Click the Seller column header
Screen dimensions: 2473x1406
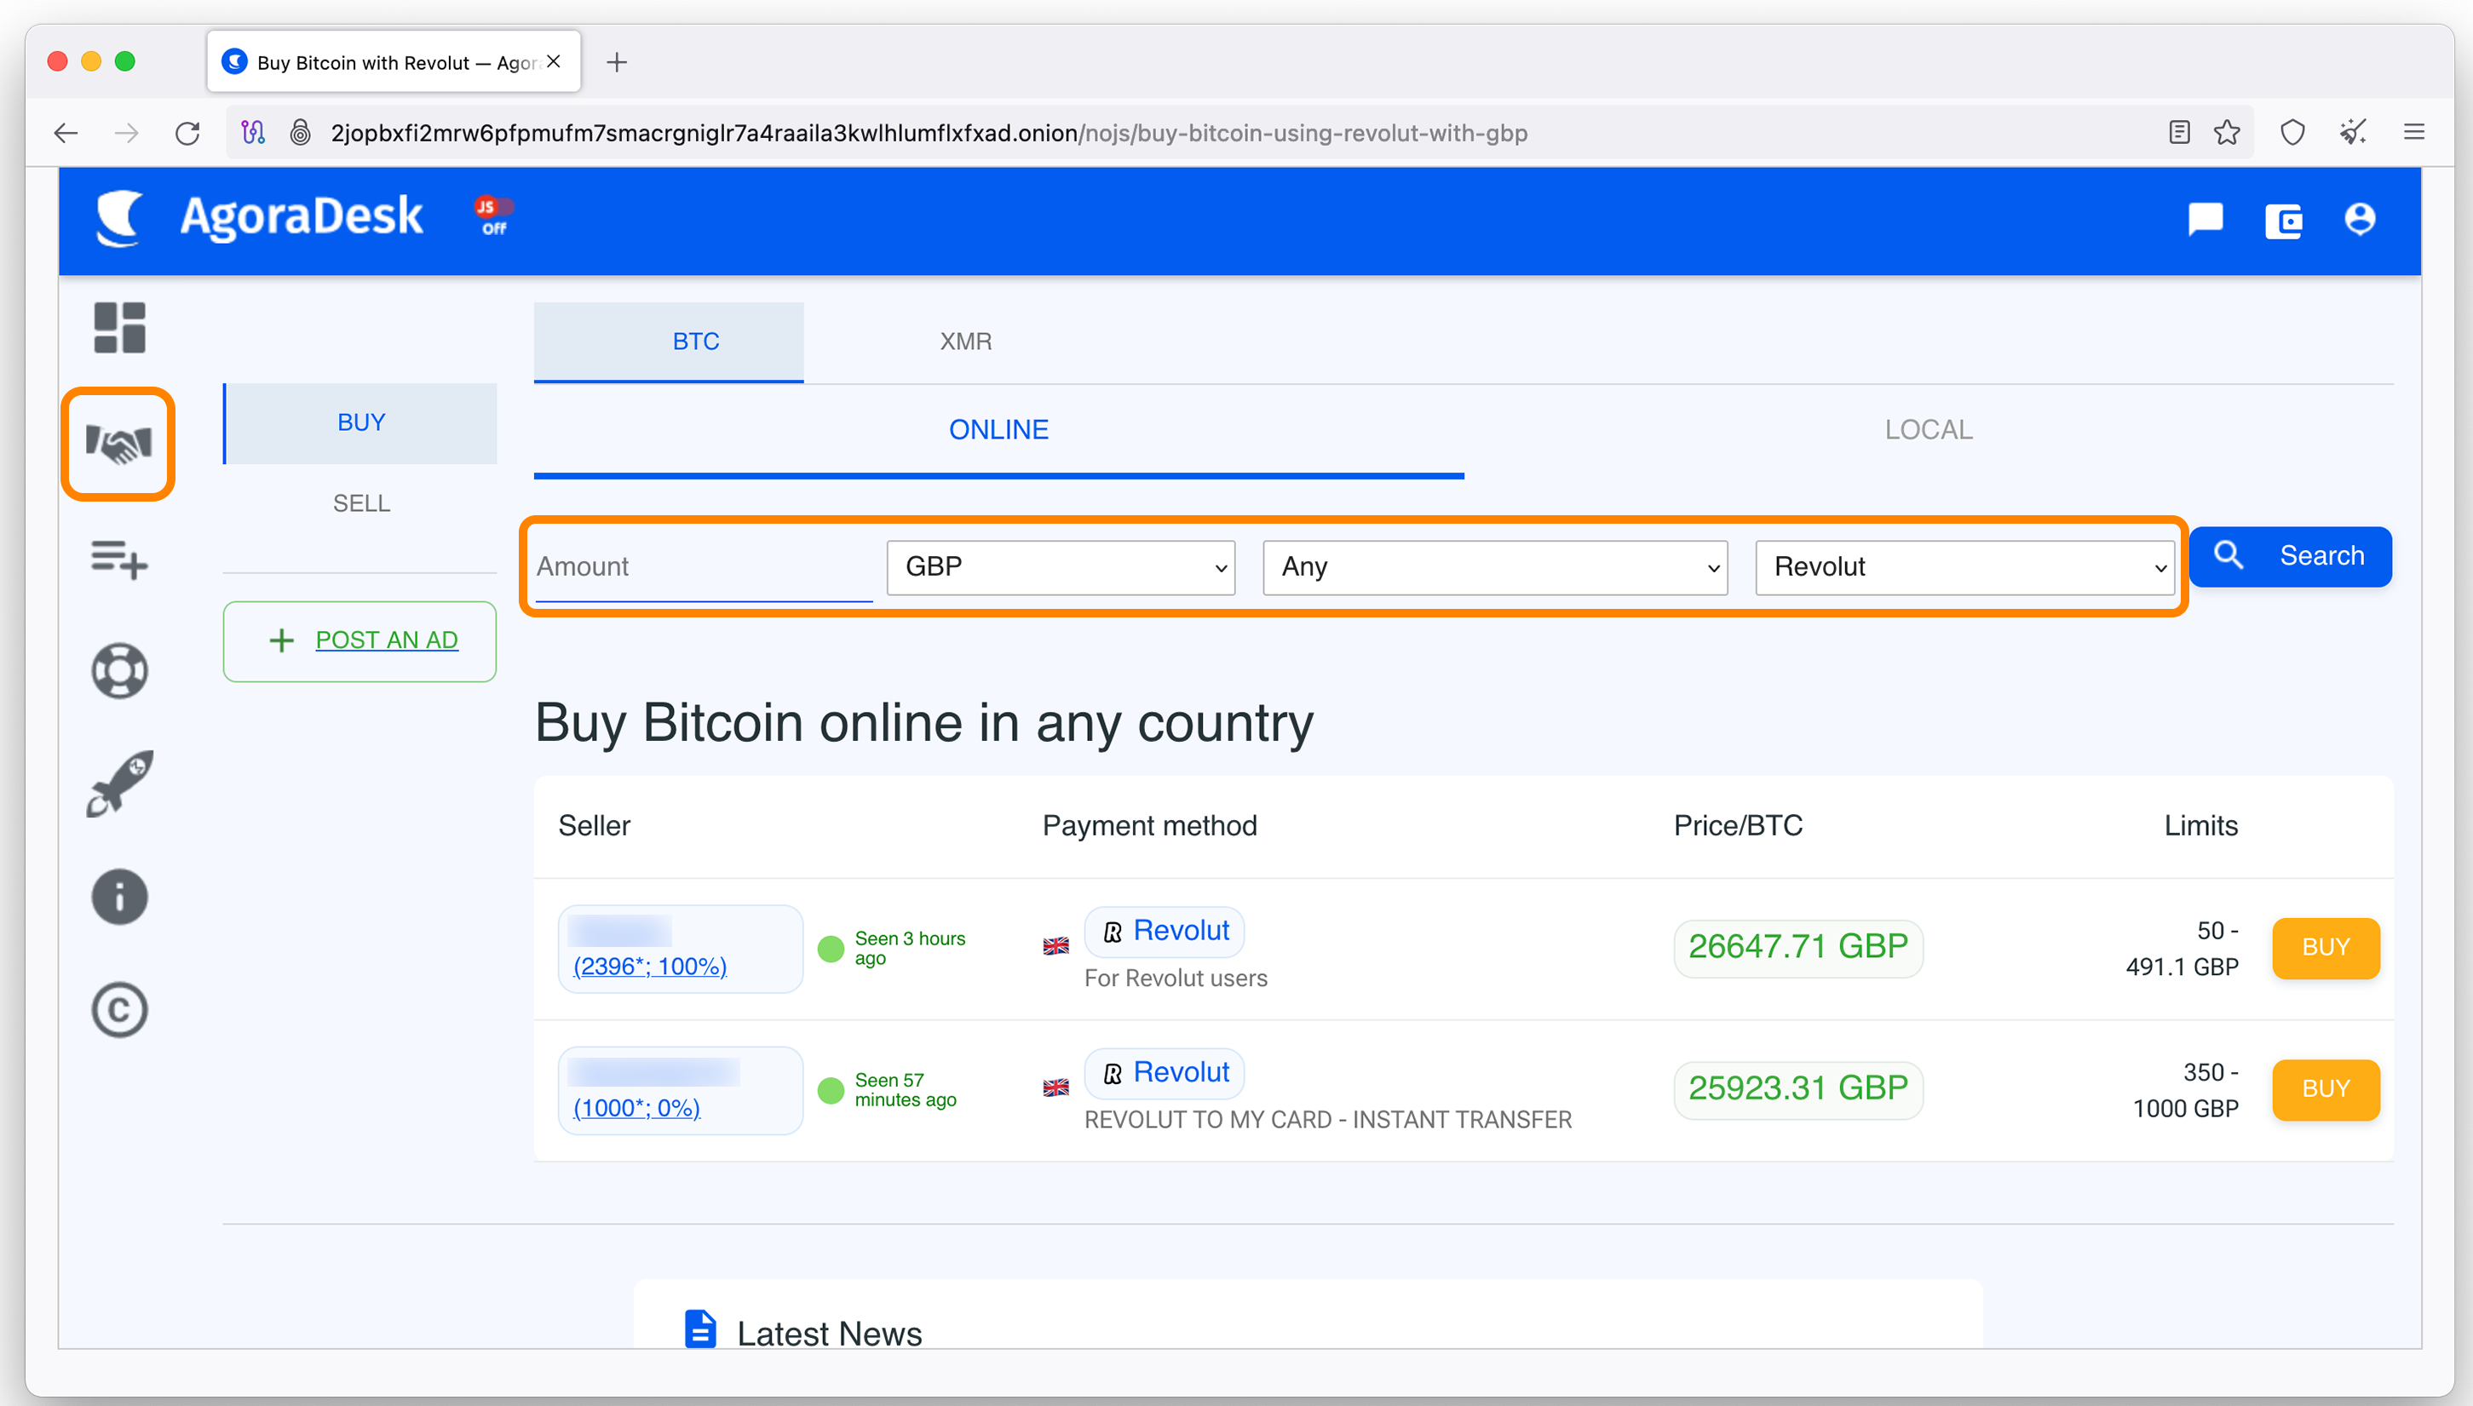[594, 826]
